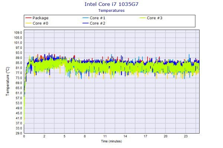The image size is (223, 148).
Task: Click the chart title Intel Core i7 1035G7
Action: click(x=111, y=4)
